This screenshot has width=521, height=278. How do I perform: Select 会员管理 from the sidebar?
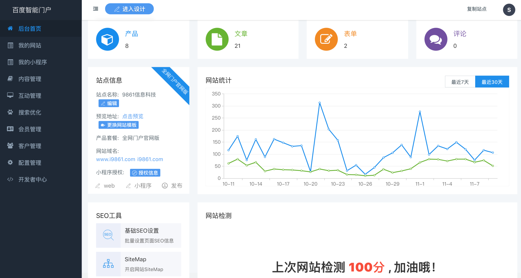(x=30, y=129)
